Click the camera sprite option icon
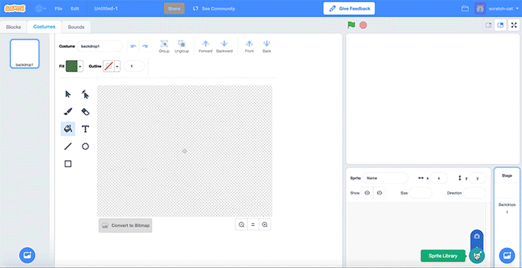 pos(477,236)
